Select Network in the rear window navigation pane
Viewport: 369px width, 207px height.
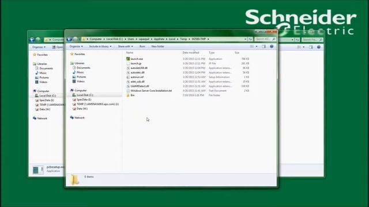42,118
